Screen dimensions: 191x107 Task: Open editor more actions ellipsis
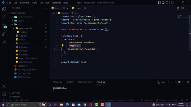point(187,8)
